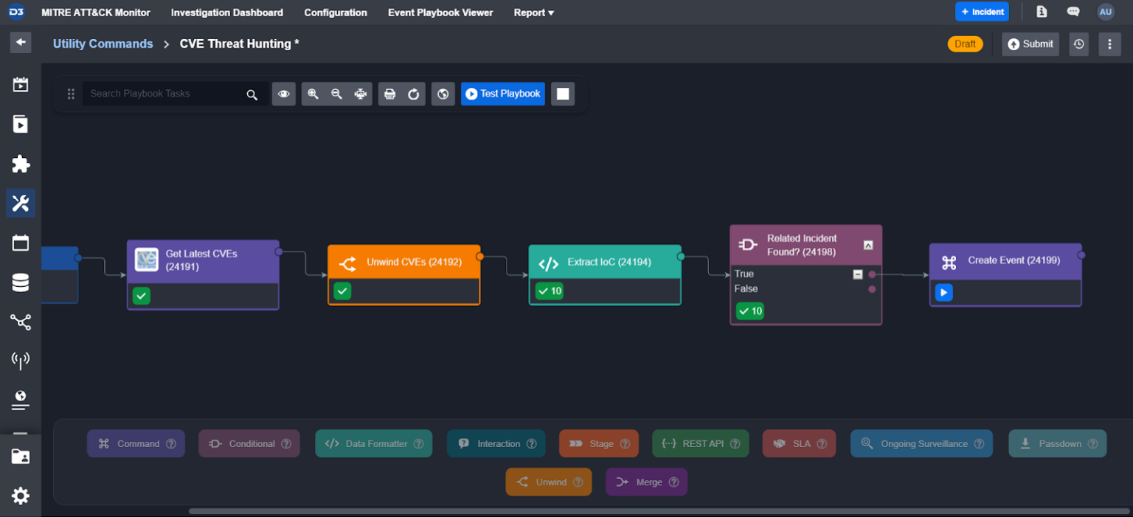Collapse Related Incident Found node with caret

coord(868,245)
